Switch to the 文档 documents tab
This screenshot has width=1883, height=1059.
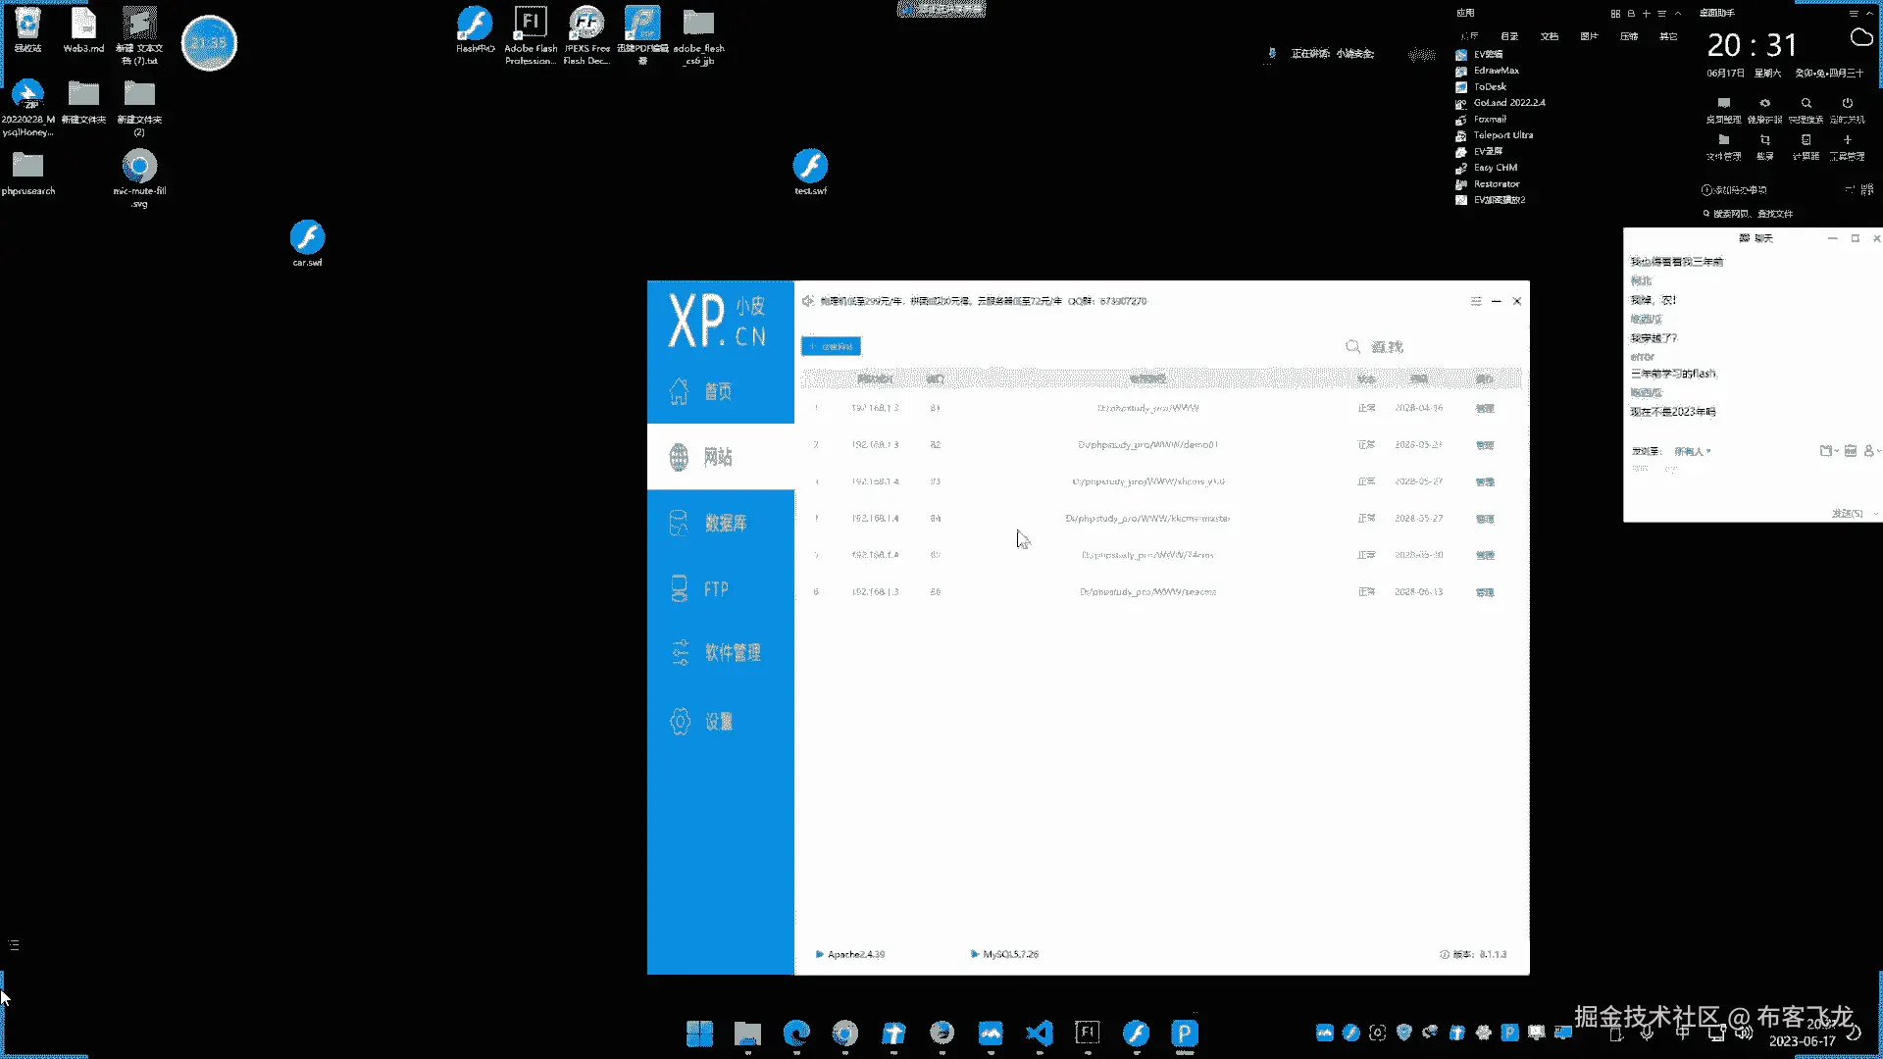pyautogui.click(x=1550, y=36)
